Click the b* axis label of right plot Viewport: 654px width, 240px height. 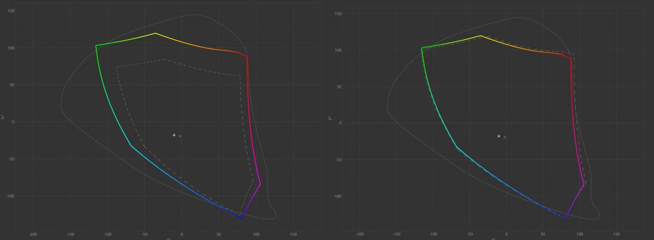[330, 118]
